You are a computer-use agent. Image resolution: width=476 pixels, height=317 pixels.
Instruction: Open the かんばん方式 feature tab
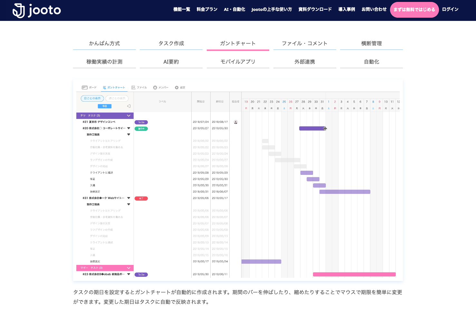(104, 43)
